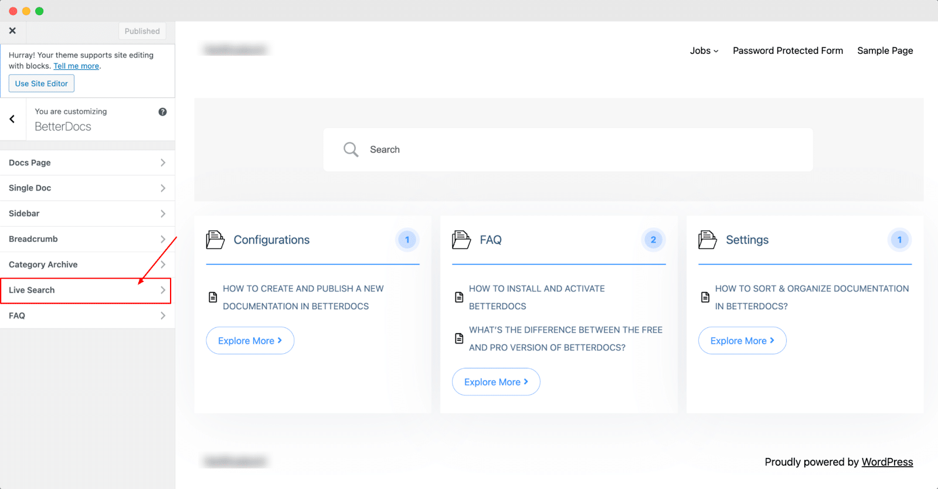The width and height of the screenshot is (938, 489).
Task: Open the Docs Page section
Action: (x=87, y=163)
